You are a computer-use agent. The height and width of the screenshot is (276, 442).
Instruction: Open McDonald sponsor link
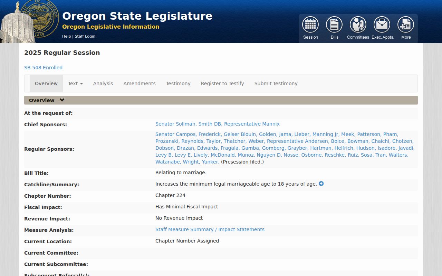tap(223, 155)
